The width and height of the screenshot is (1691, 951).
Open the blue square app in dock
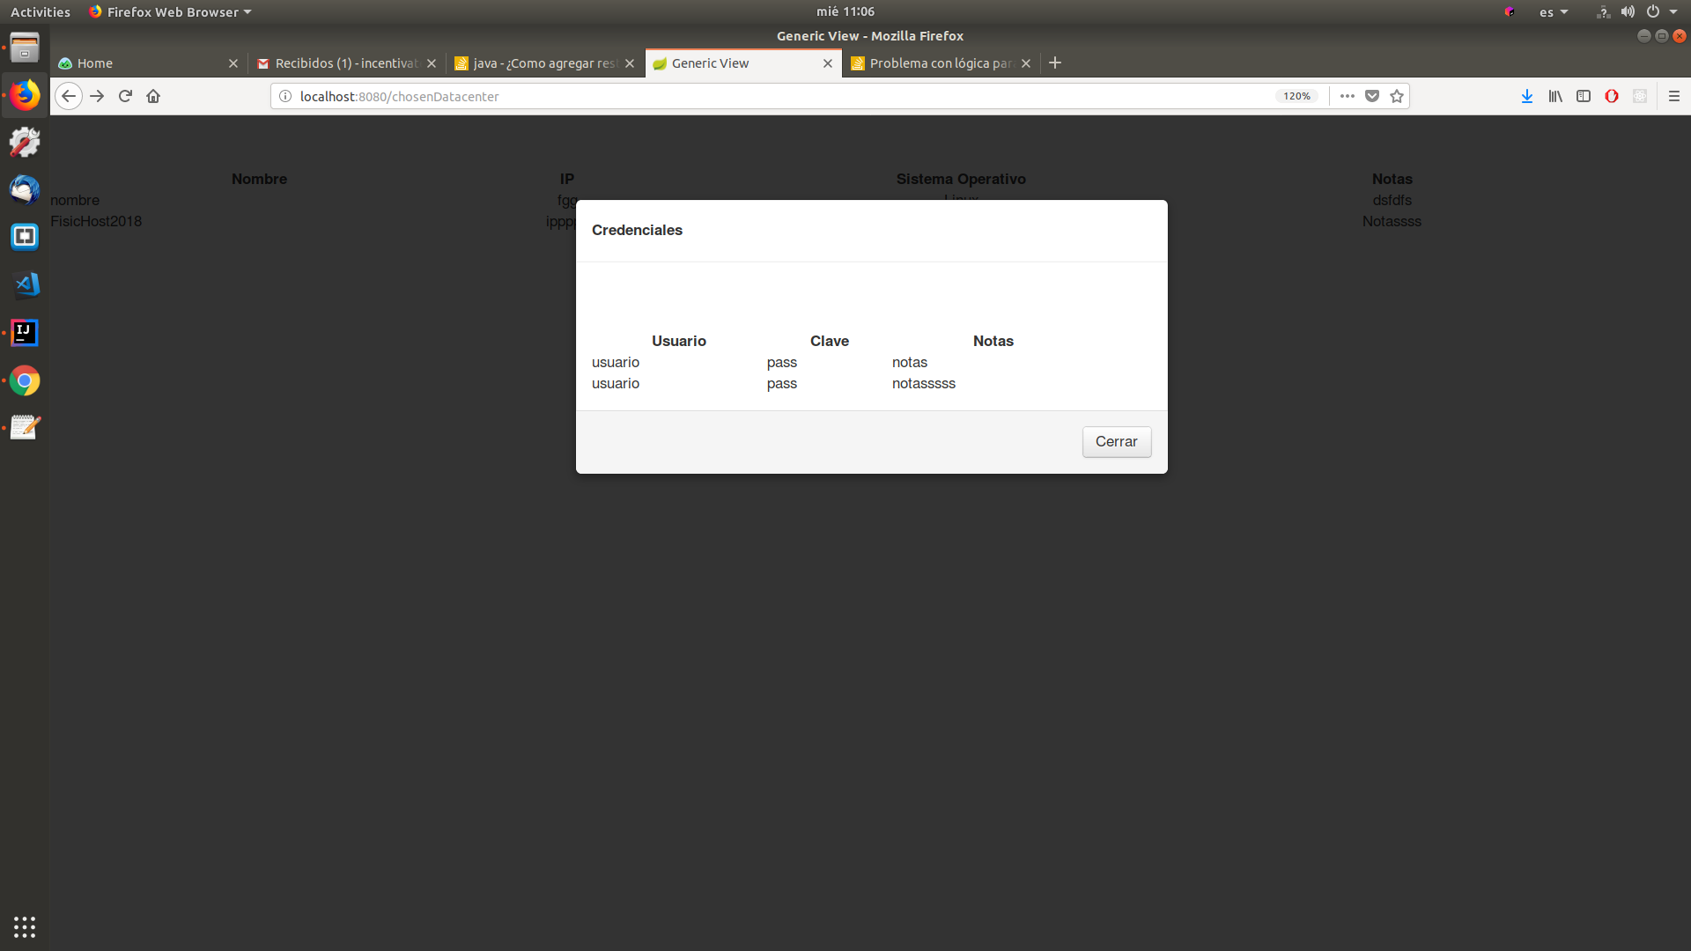coord(25,237)
